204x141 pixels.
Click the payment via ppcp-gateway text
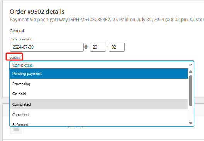107,20
